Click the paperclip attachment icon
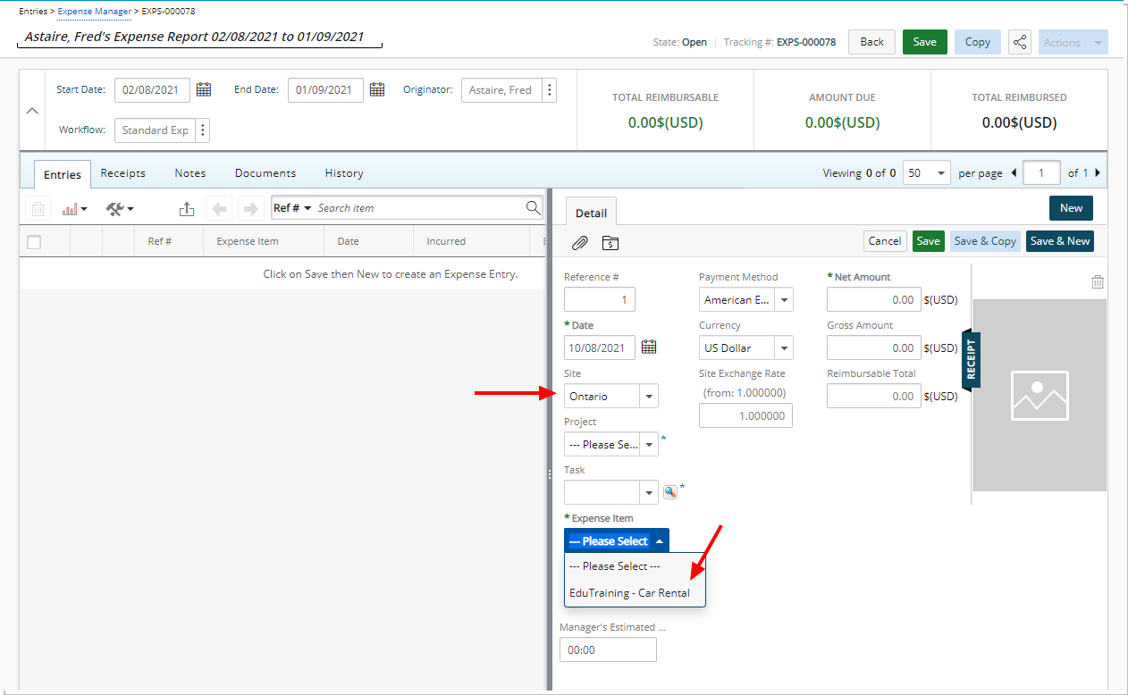1128x695 pixels. [x=580, y=242]
